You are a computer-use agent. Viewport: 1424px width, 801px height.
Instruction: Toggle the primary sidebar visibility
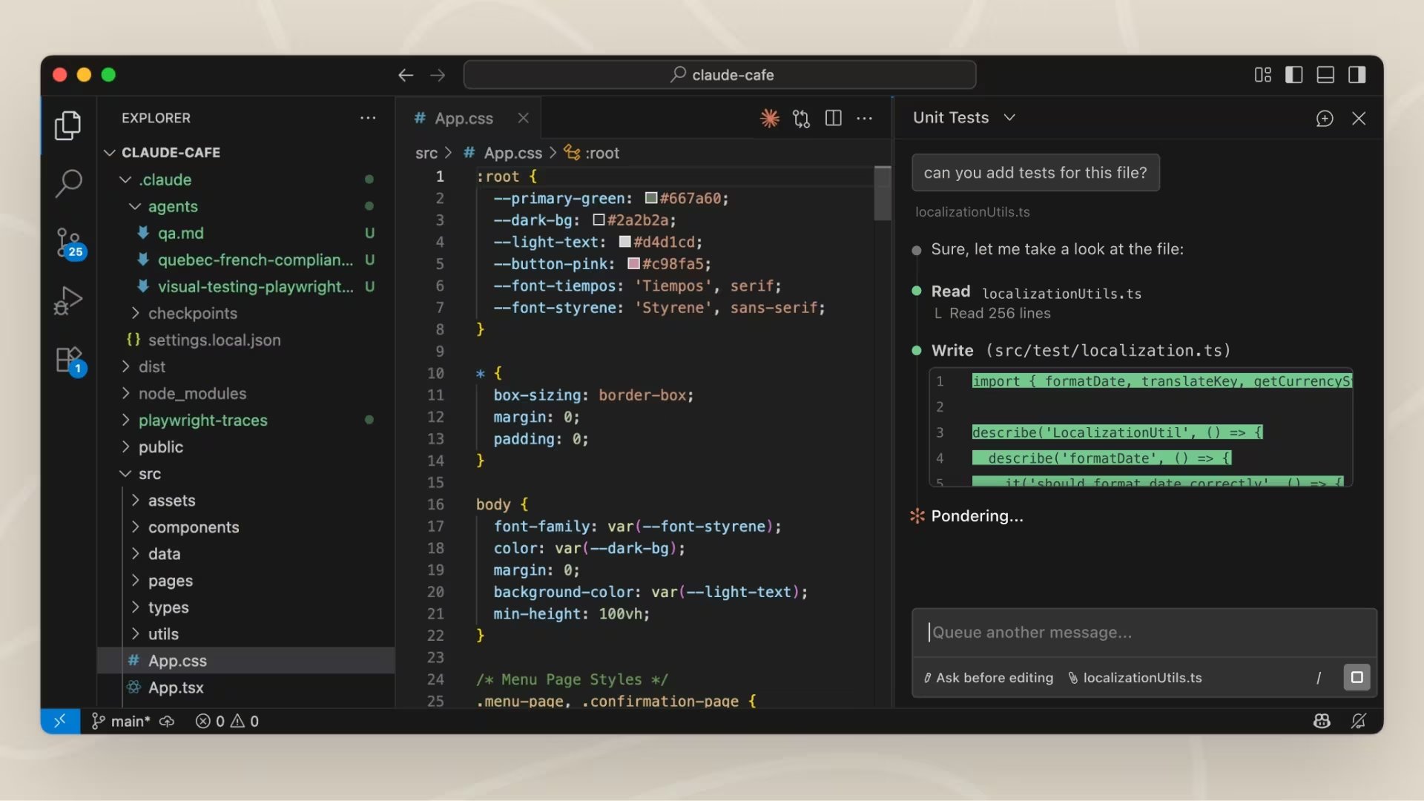point(1293,74)
